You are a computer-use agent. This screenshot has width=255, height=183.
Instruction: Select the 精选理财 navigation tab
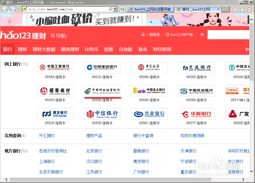[x=70, y=49]
